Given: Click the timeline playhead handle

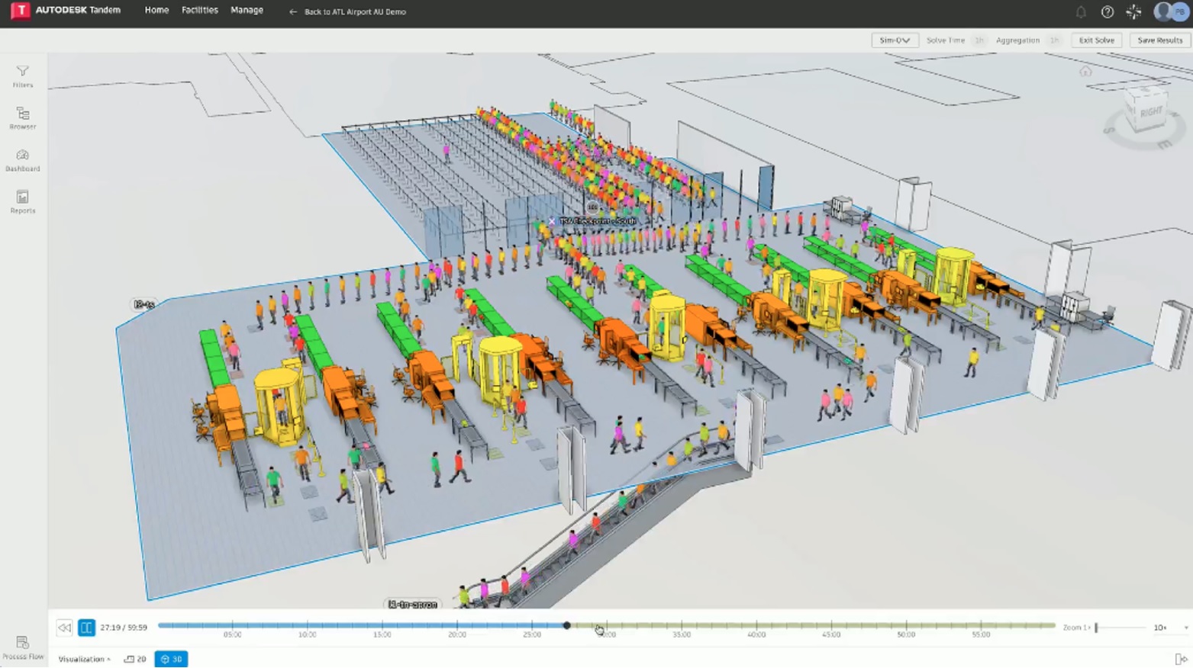Looking at the screenshot, I should pyautogui.click(x=566, y=625).
